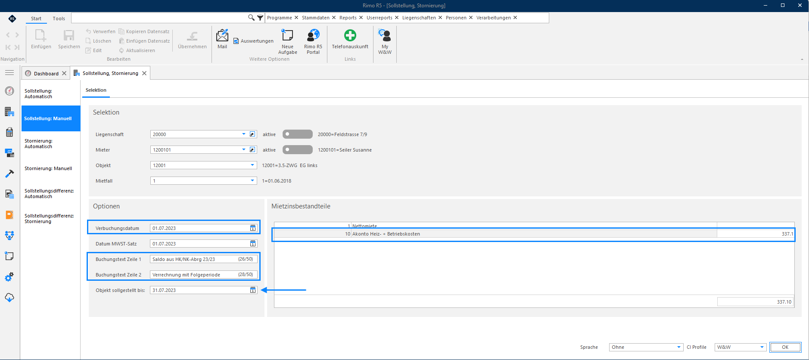Toggle the aktive switch for Liegenschaft

(297, 134)
